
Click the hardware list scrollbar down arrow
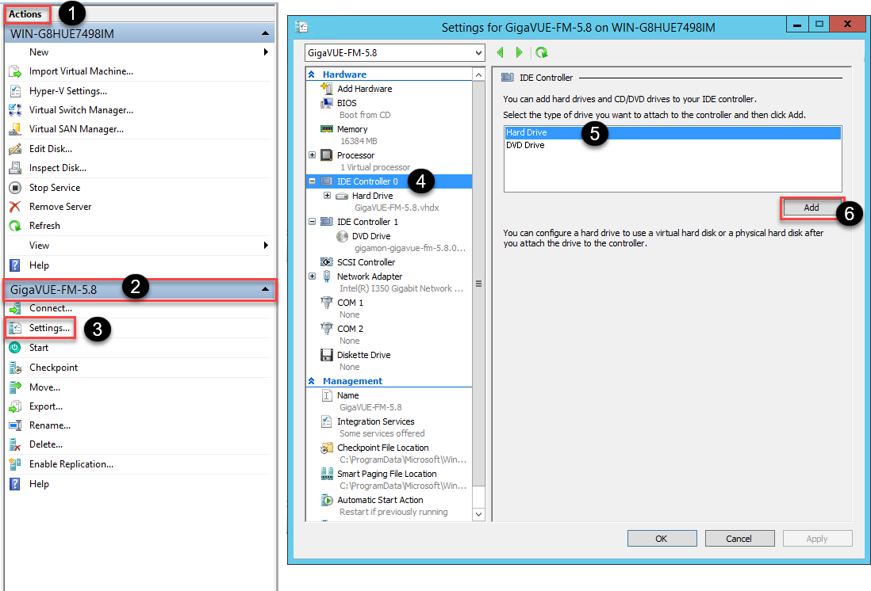coord(478,514)
